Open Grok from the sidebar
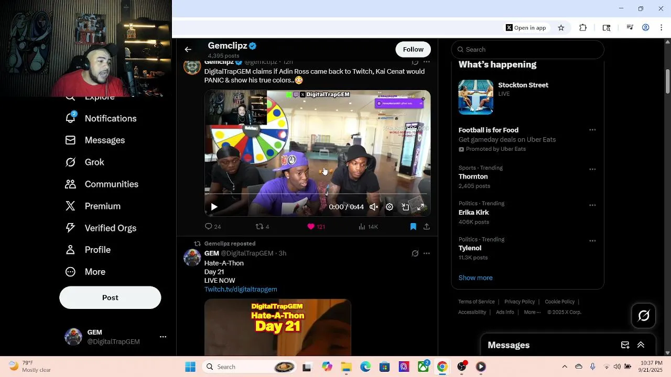This screenshot has width=671, height=377. (x=84, y=162)
